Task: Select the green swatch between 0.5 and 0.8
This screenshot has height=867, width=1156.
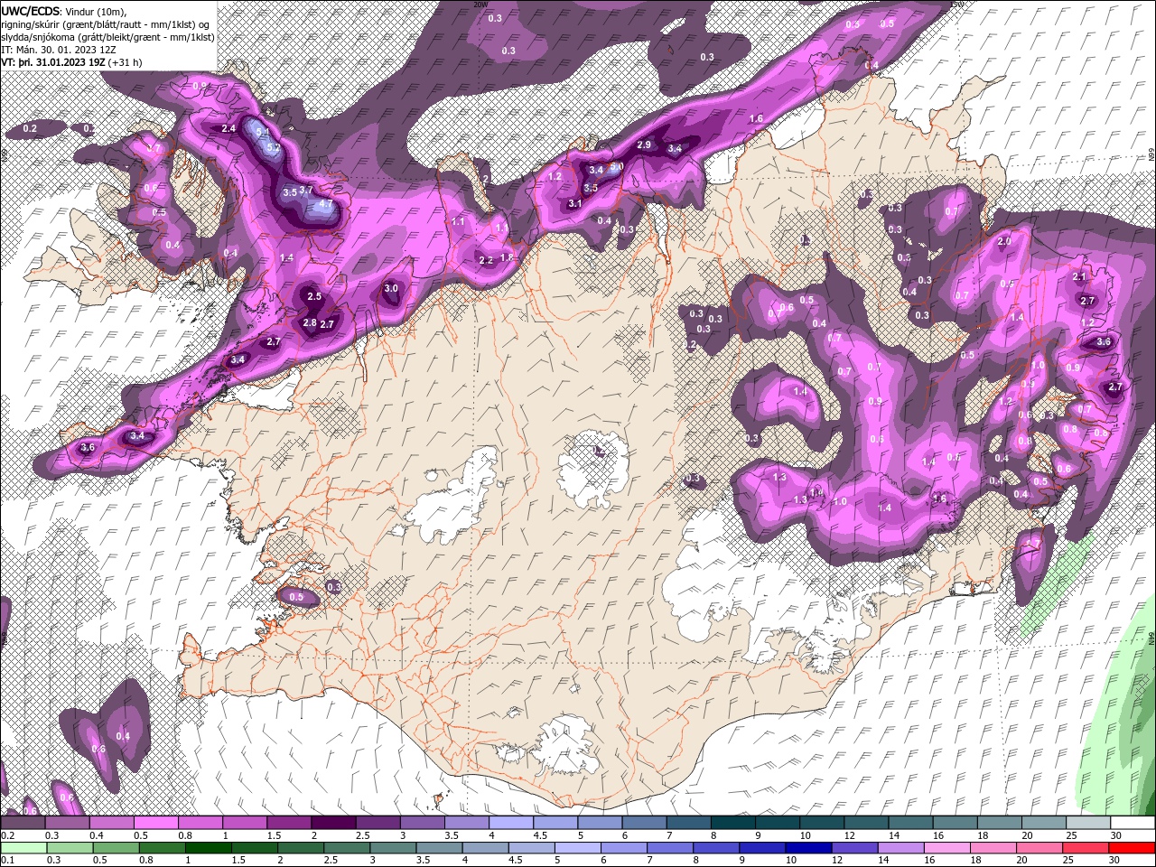Action: [x=117, y=848]
